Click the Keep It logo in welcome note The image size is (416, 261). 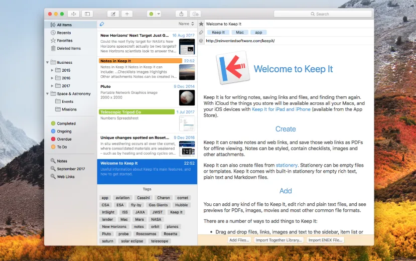point(233,68)
